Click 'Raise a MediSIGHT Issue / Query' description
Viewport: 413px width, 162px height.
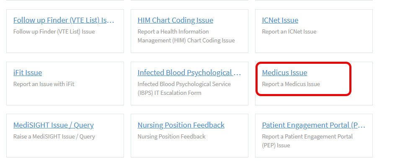point(54,137)
